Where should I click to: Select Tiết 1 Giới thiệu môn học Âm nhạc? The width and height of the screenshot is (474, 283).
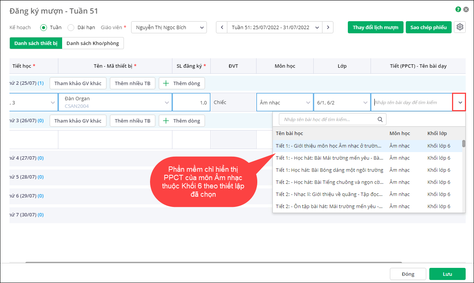[x=367, y=146]
